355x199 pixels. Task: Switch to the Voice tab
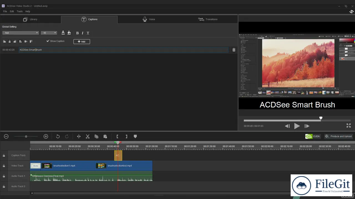(x=149, y=19)
